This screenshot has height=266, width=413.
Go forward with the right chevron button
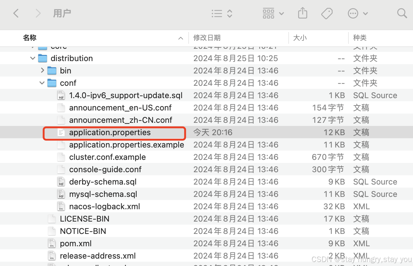(x=38, y=13)
